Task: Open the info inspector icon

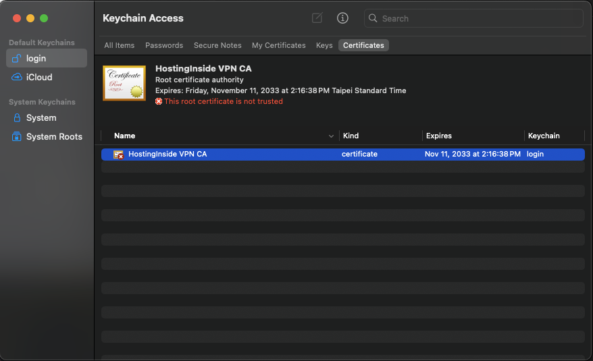Action: (342, 18)
